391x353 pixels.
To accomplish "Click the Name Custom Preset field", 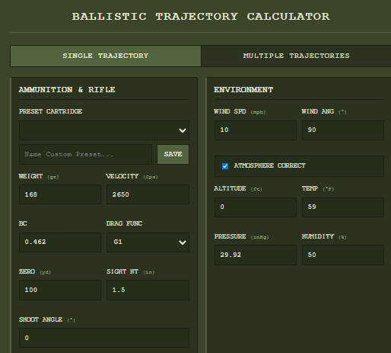I will tap(85, 155).
